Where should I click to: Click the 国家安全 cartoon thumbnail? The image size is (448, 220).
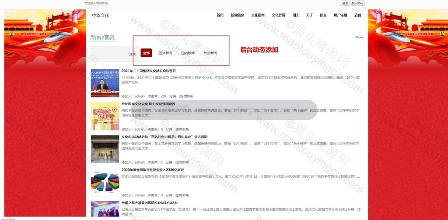[x=105, y=116]
